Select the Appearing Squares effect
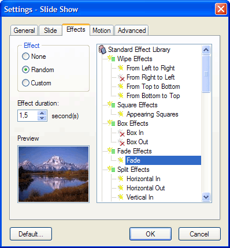 point(152,114)
